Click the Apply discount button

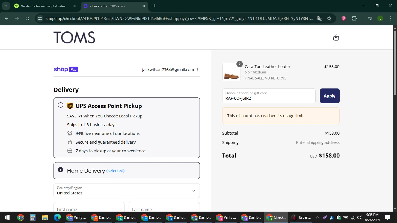[x=330, y=96]
